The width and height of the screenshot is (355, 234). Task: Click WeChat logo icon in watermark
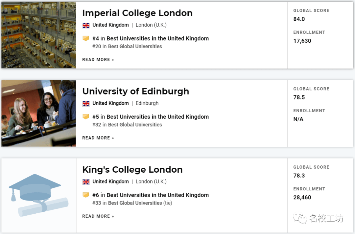point(300,218)
